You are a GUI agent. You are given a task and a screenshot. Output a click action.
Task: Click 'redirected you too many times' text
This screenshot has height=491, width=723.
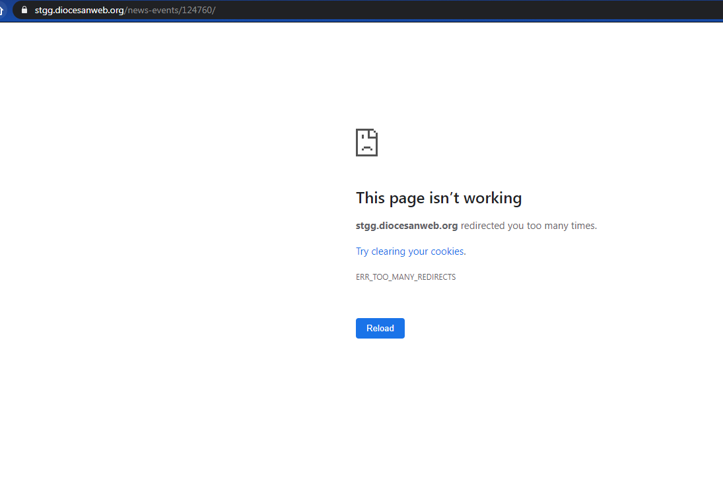[x=529, y=226]
